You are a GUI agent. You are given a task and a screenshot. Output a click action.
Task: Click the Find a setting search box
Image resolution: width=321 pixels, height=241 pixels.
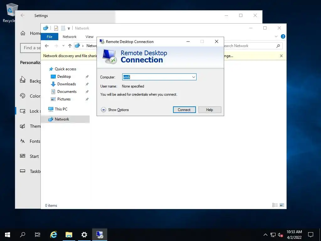point(30,48)
